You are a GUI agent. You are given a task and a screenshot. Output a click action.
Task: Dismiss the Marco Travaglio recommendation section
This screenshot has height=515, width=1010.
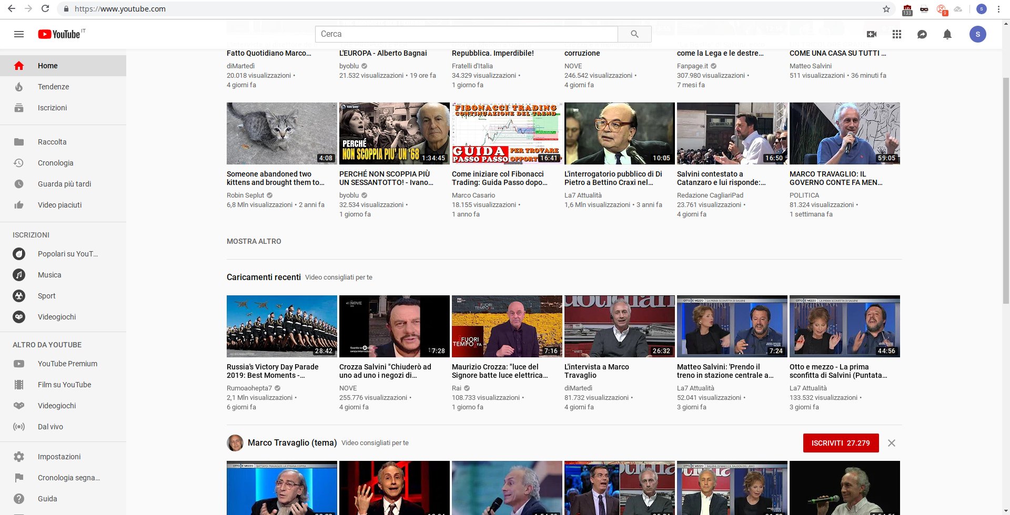[892, 443]
